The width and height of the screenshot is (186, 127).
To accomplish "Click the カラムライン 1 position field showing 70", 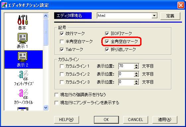I will [x=126, y=66].
